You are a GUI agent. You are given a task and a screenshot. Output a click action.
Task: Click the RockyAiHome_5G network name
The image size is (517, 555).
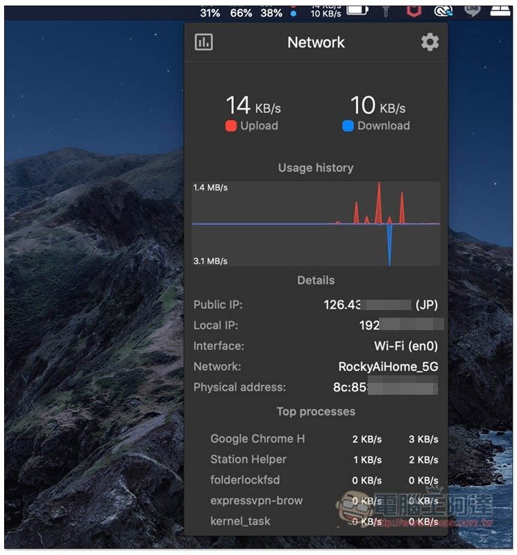click(388, 367)
